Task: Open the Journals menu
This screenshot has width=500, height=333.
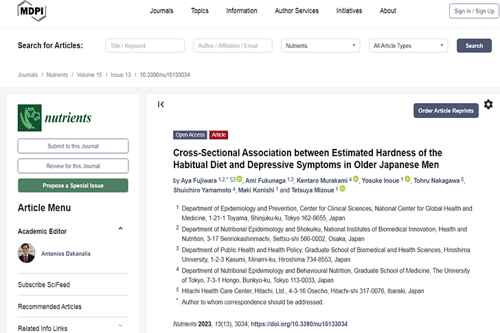Action: click(x=161, y=11)
